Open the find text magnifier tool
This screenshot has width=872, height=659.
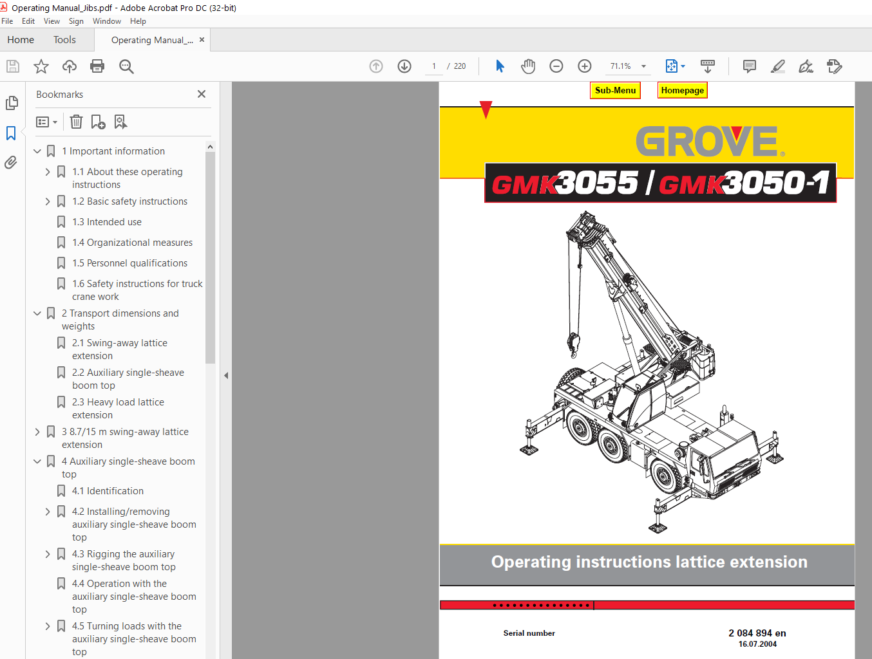tap(126, 66)
